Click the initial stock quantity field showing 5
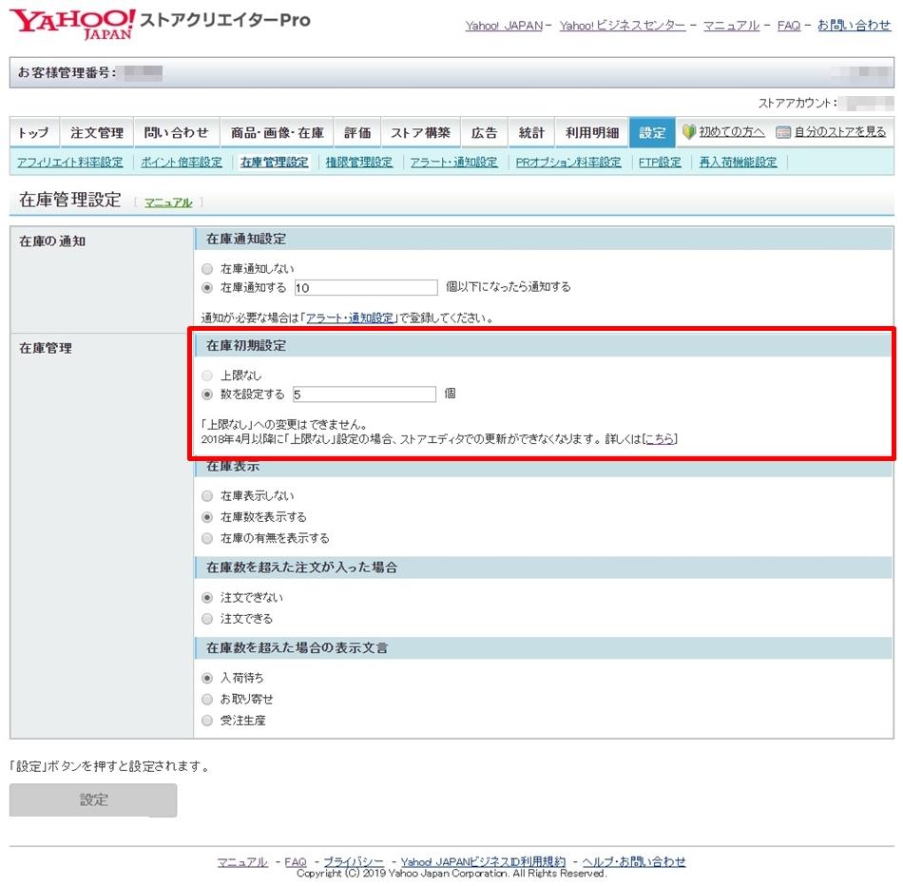The height and width of the screenshot is (886, 903). click(x=364, y=395)
